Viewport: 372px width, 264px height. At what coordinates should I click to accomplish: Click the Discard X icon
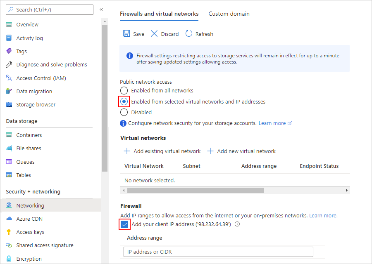tap(154, 34)
